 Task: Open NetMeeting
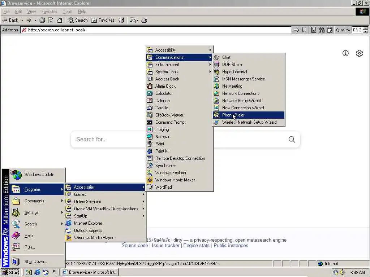tap(249, 86)
